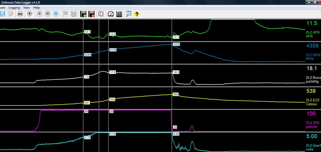Click the gears playback options icon

73,14
